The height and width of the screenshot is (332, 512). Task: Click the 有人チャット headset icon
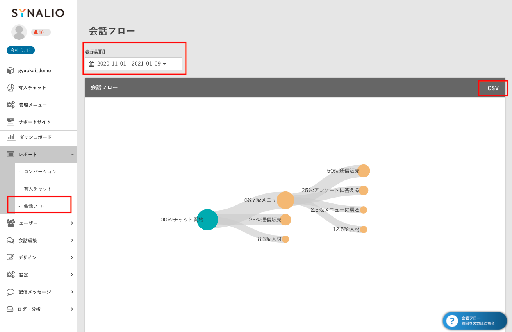[11, 88]
